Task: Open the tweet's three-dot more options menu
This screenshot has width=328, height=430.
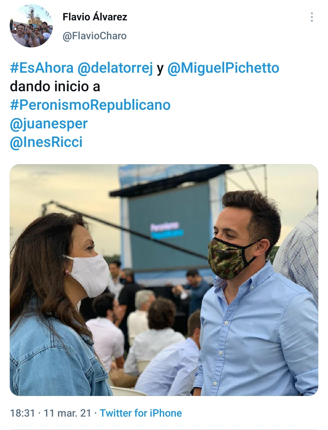Action: [x=312, y=17]
